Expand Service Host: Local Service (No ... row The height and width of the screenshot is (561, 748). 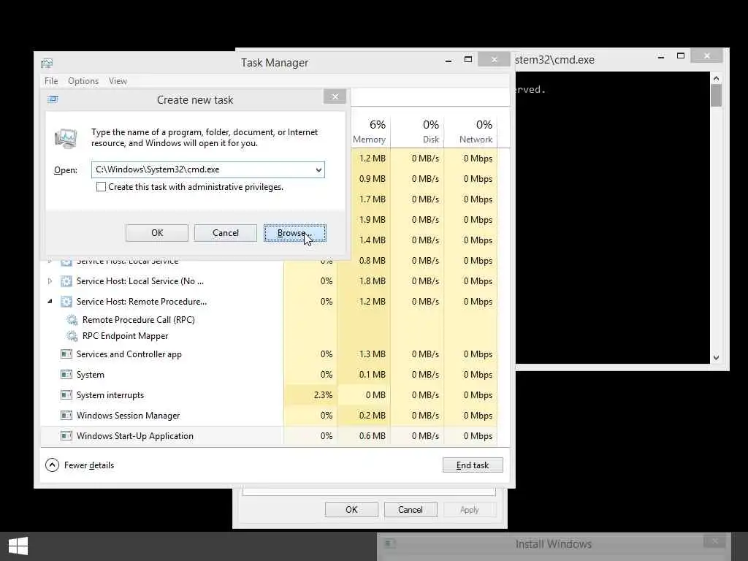pos(50,281)
